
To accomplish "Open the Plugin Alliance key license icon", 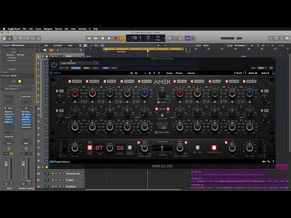I will pos(264,162).
